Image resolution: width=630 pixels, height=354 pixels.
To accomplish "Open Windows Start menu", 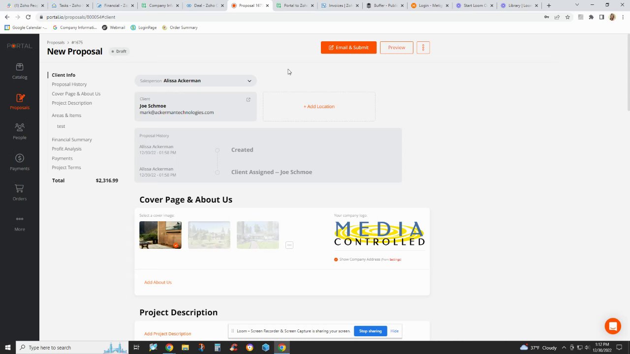I will tap(8, 348).
